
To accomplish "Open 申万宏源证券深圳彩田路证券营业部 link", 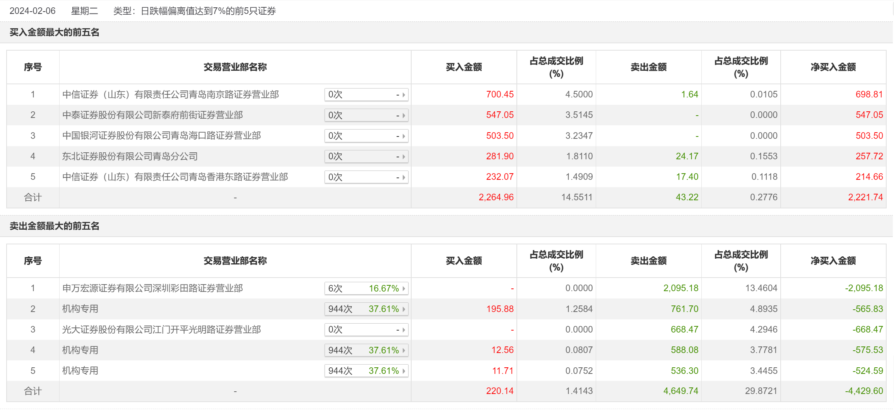I will pyautogui.click(x=152, y=288).
